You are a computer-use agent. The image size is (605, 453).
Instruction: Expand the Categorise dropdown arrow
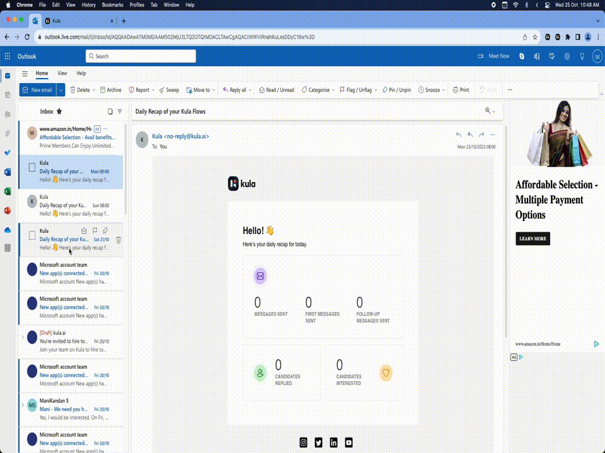click(x=333, y=90)
